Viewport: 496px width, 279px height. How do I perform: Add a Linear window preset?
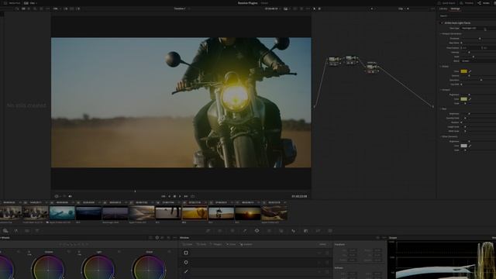[188, 244]
